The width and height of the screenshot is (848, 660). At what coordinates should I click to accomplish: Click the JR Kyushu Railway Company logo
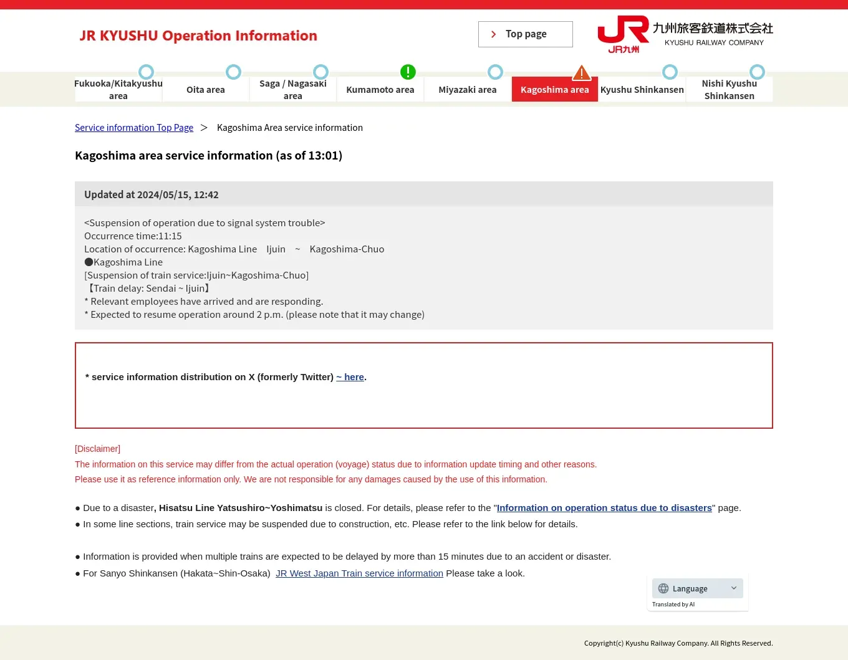685,34
